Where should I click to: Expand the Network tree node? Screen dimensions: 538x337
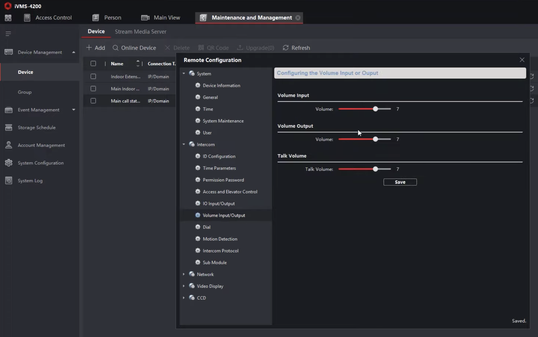click(184, 274)
